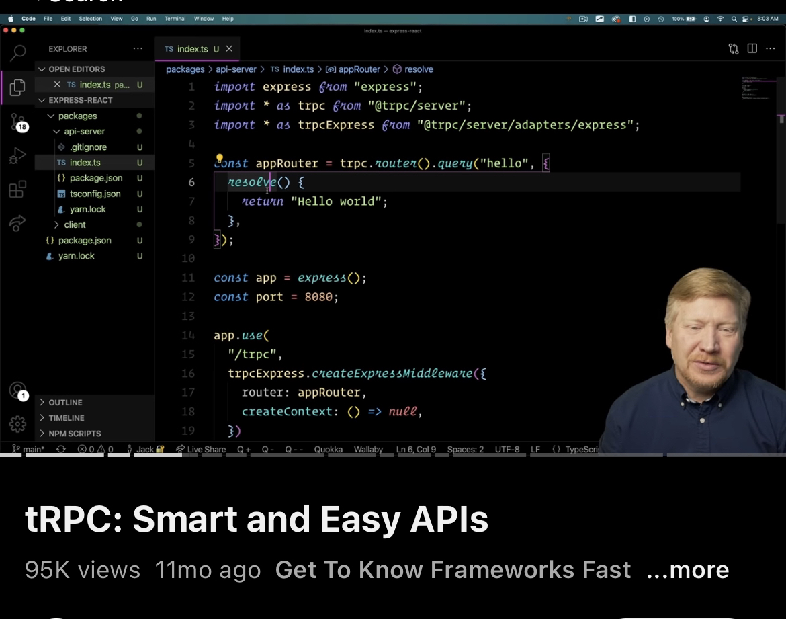Open package.json inside api-server
Image resolution: width=786 pixels, height=619 pixels.
pyautogui.click(x=94, y=177)
